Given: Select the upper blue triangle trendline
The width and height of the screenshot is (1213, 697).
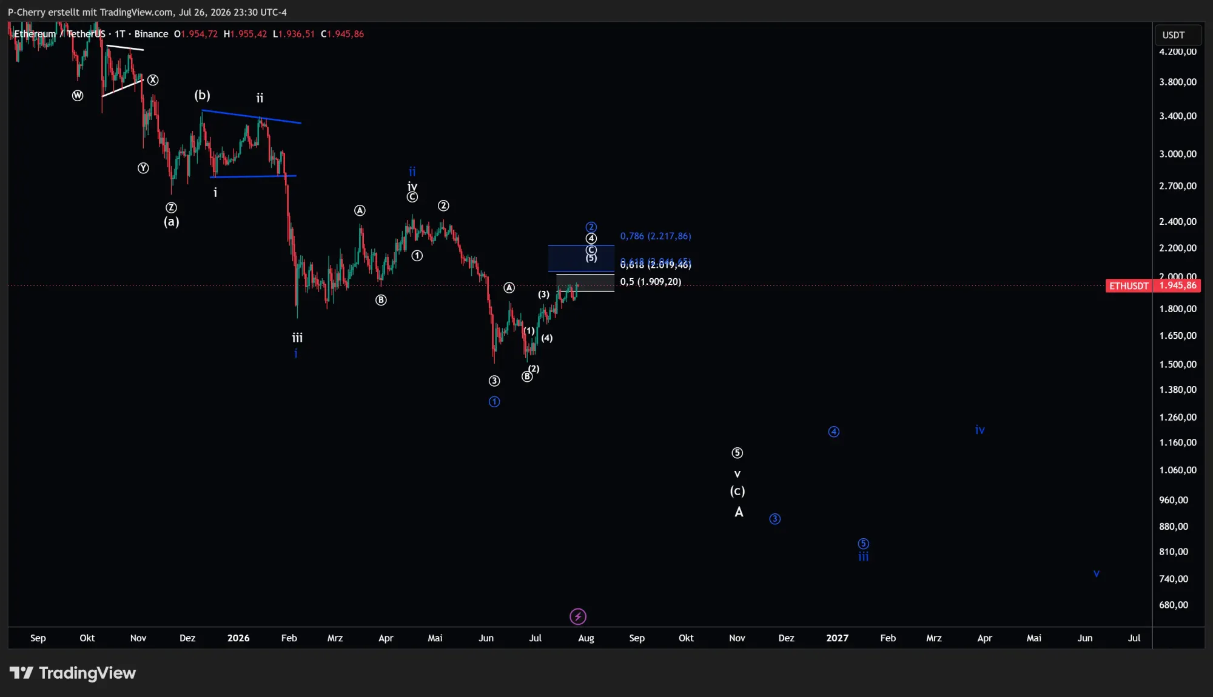Looking at the screenshot, I should pyautogui.click(x=251, y=116).
